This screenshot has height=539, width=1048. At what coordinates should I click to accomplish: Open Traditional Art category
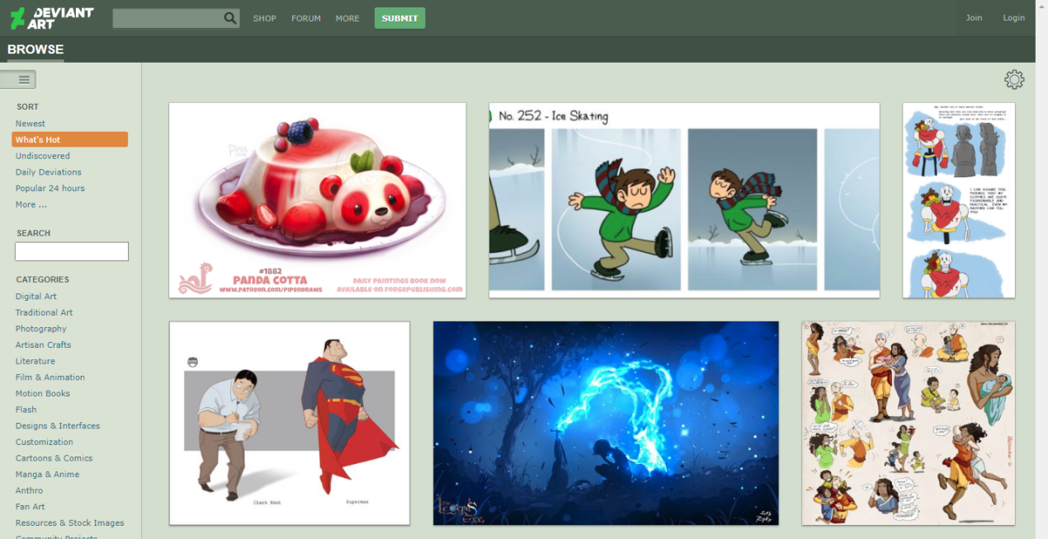coord(45,312)
